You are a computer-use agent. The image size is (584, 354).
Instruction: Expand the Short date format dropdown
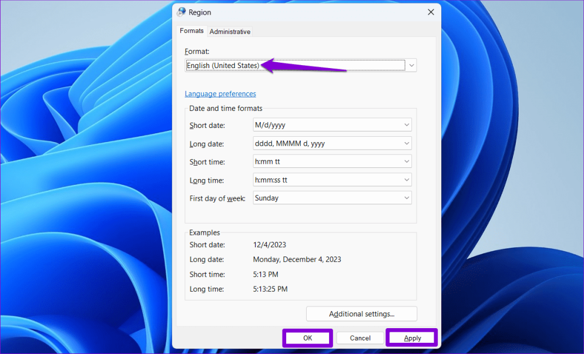coord(407,124)
